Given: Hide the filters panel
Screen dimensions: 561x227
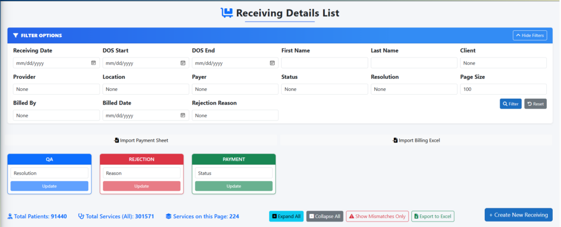Looking at the screenshot, I should click(x=529, y=36).
